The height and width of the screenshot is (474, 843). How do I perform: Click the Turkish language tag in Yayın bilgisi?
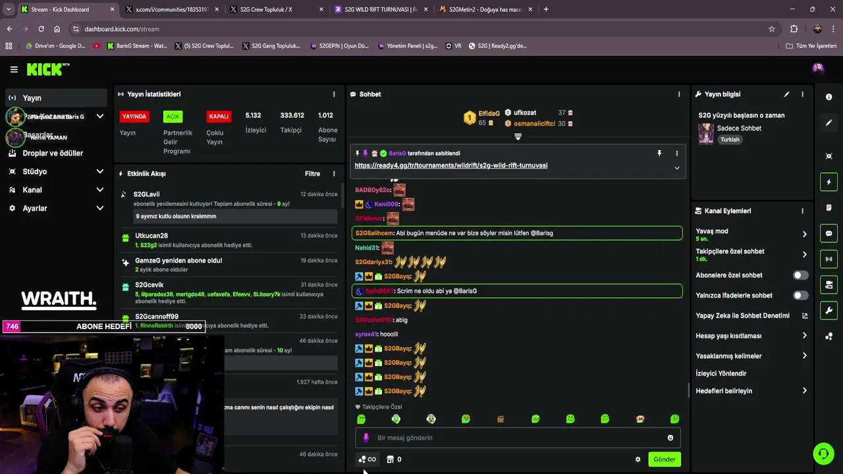point(730,140)
